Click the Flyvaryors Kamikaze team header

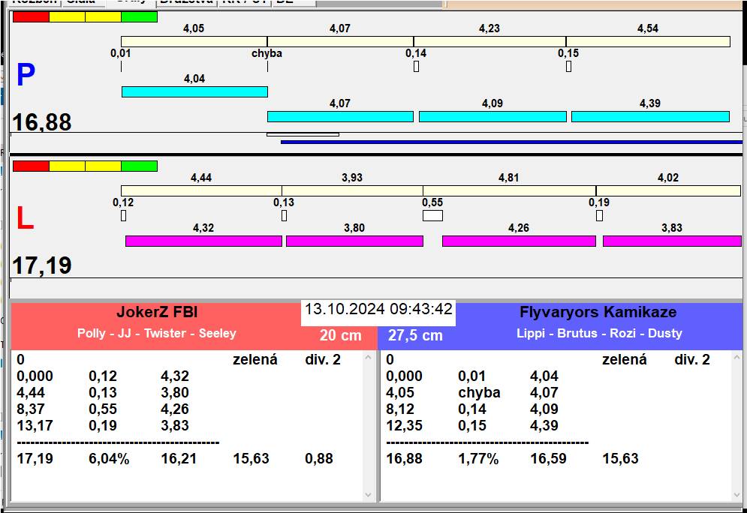[x=598, y=313]
